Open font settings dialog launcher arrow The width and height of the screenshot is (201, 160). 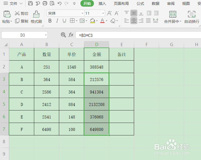click(119, 26)
